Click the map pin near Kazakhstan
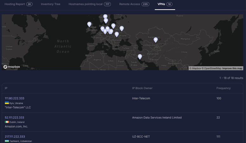Viewport: 246px width, 143px height. (156, 40)
